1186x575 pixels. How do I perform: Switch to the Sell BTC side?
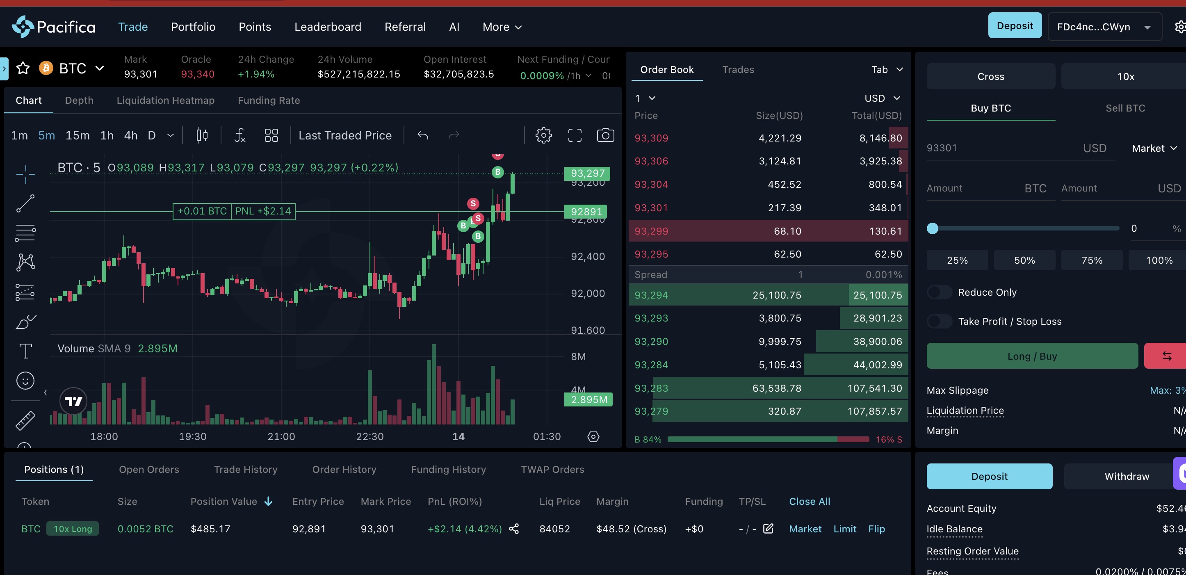(x=1125, y=108)
